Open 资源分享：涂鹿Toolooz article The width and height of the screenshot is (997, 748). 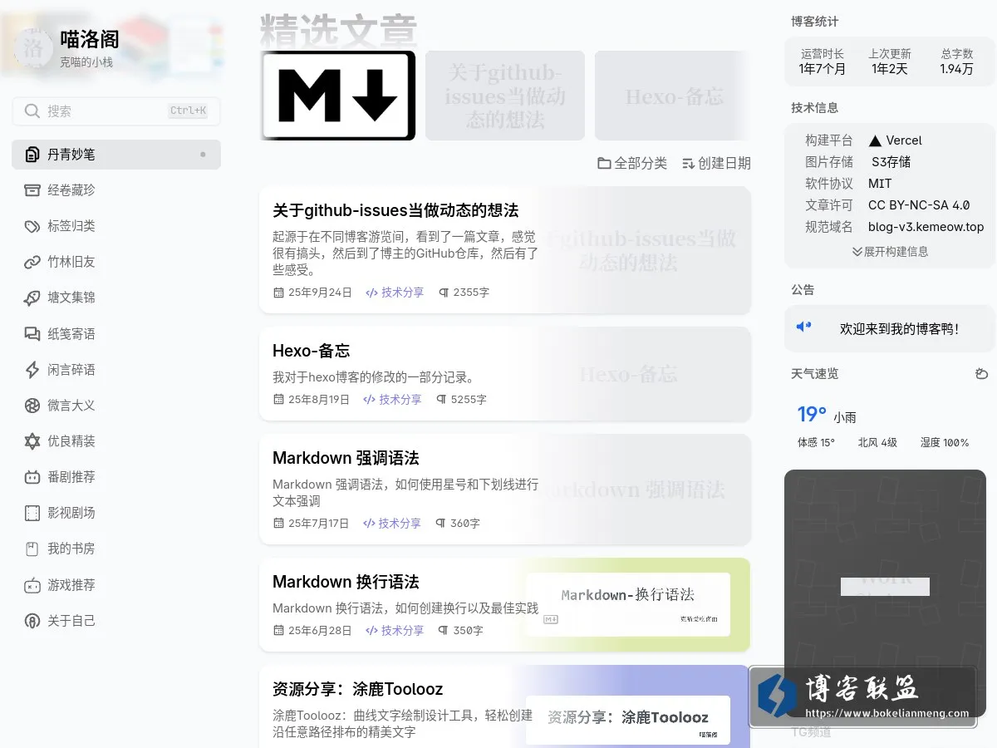click(357, 689)
